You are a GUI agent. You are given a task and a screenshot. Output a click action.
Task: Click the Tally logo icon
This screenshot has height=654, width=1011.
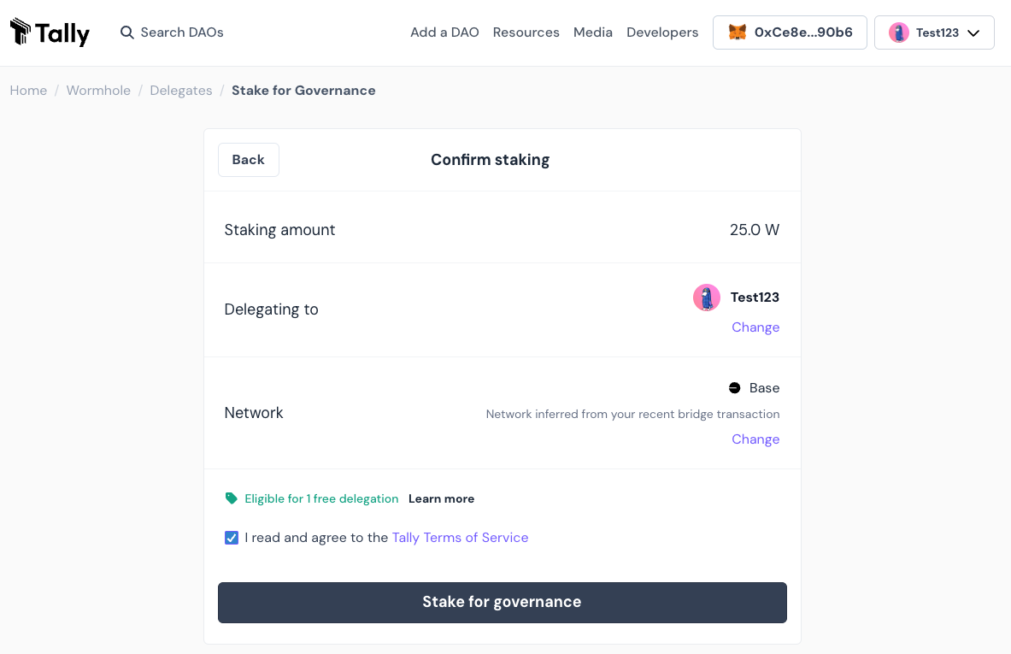(21, 32)
